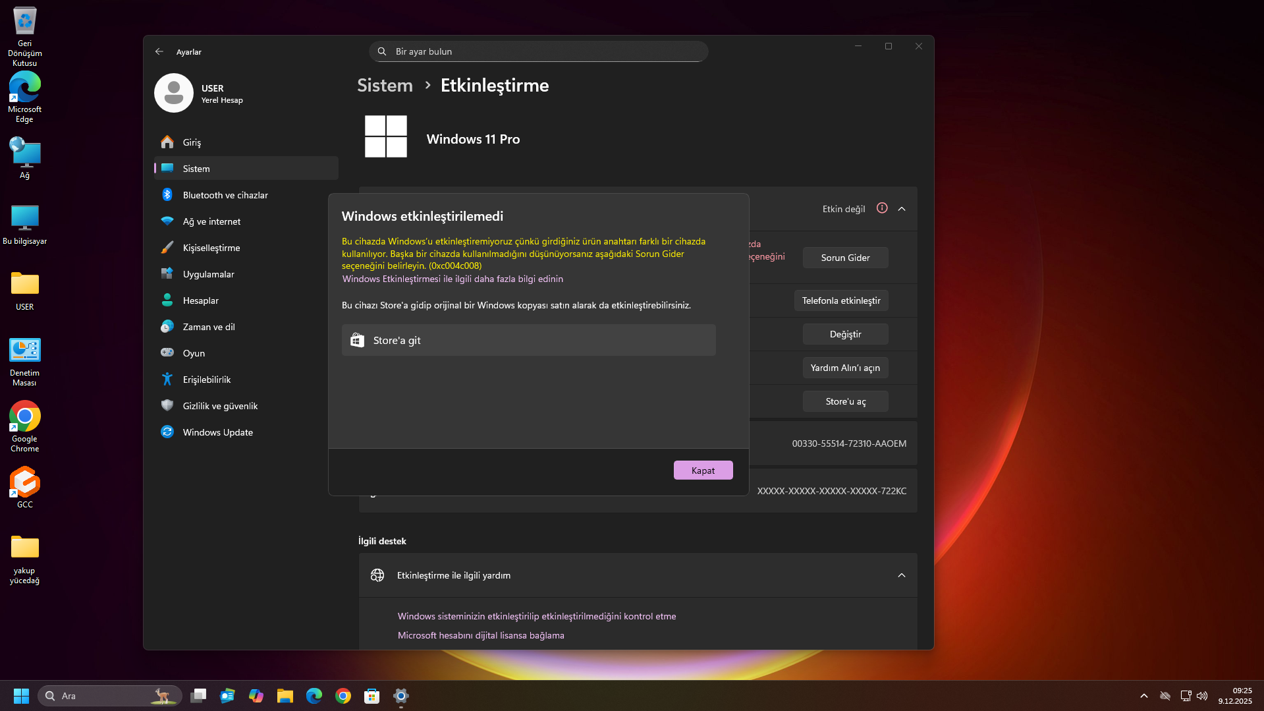
Task: Click the clock and date in taskbar
Action: (1234, 696)
